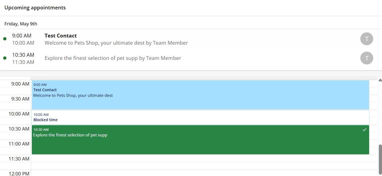
Task: Click the calendar vertical scrollbar thumb
Action: point(380,160)
